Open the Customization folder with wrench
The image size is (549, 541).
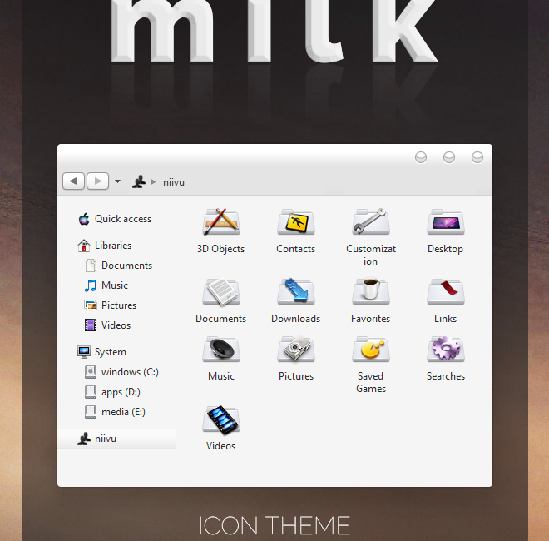(x=371, y=222)
